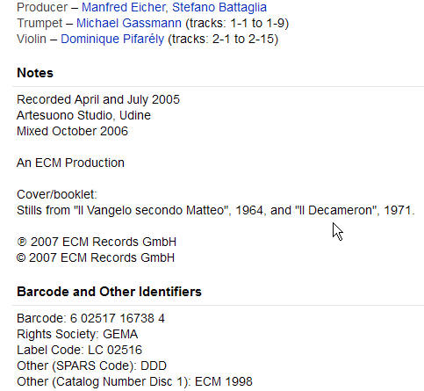Click the Artesuono Studio, Udine text
Viewport: 424px width, 391px height.
83,115
